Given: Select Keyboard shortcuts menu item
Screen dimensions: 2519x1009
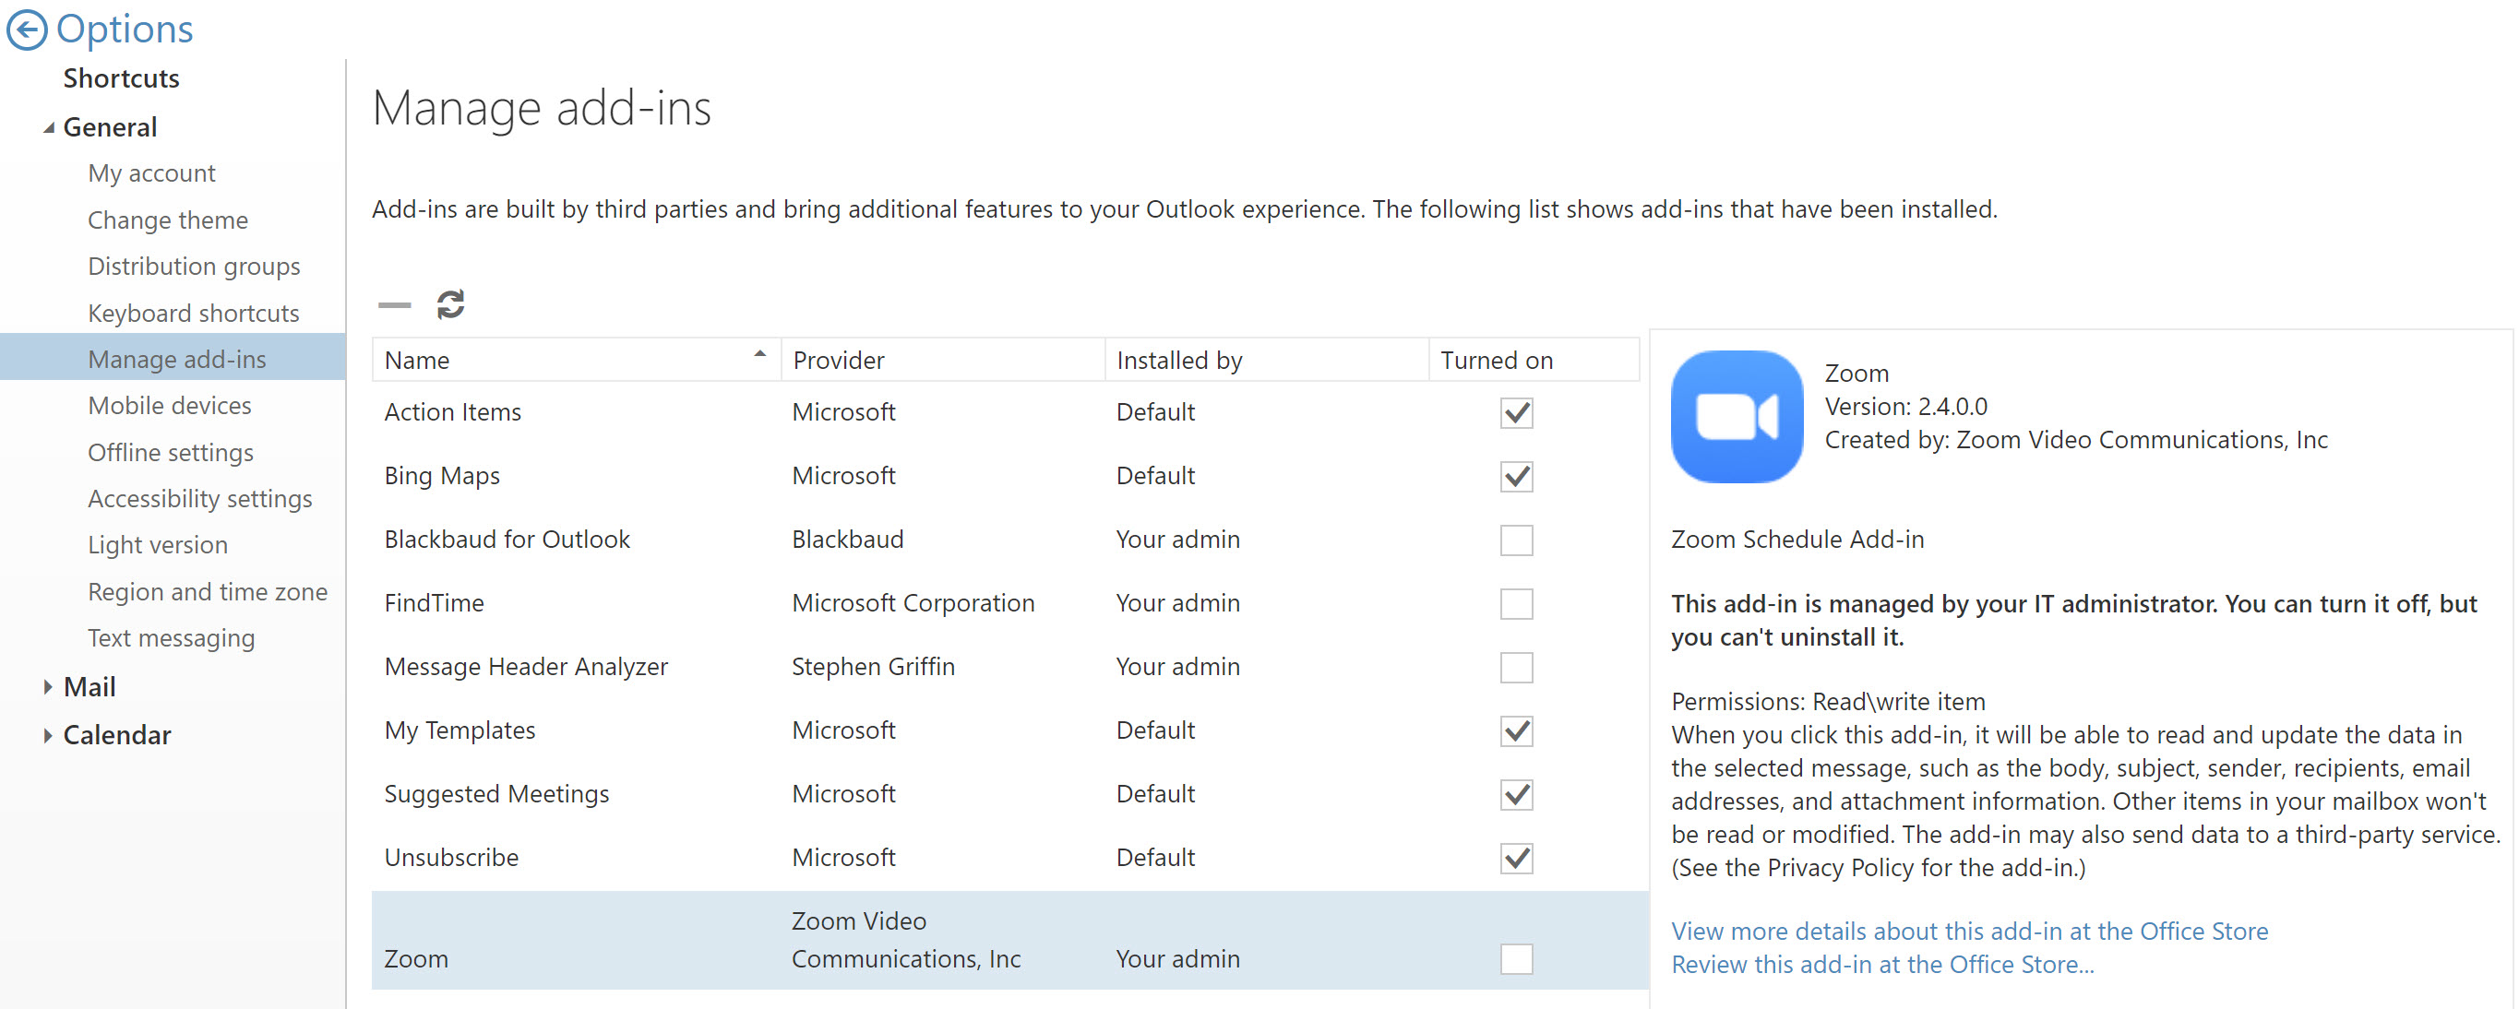Looking at the screenshot, I should click(195, 312).
